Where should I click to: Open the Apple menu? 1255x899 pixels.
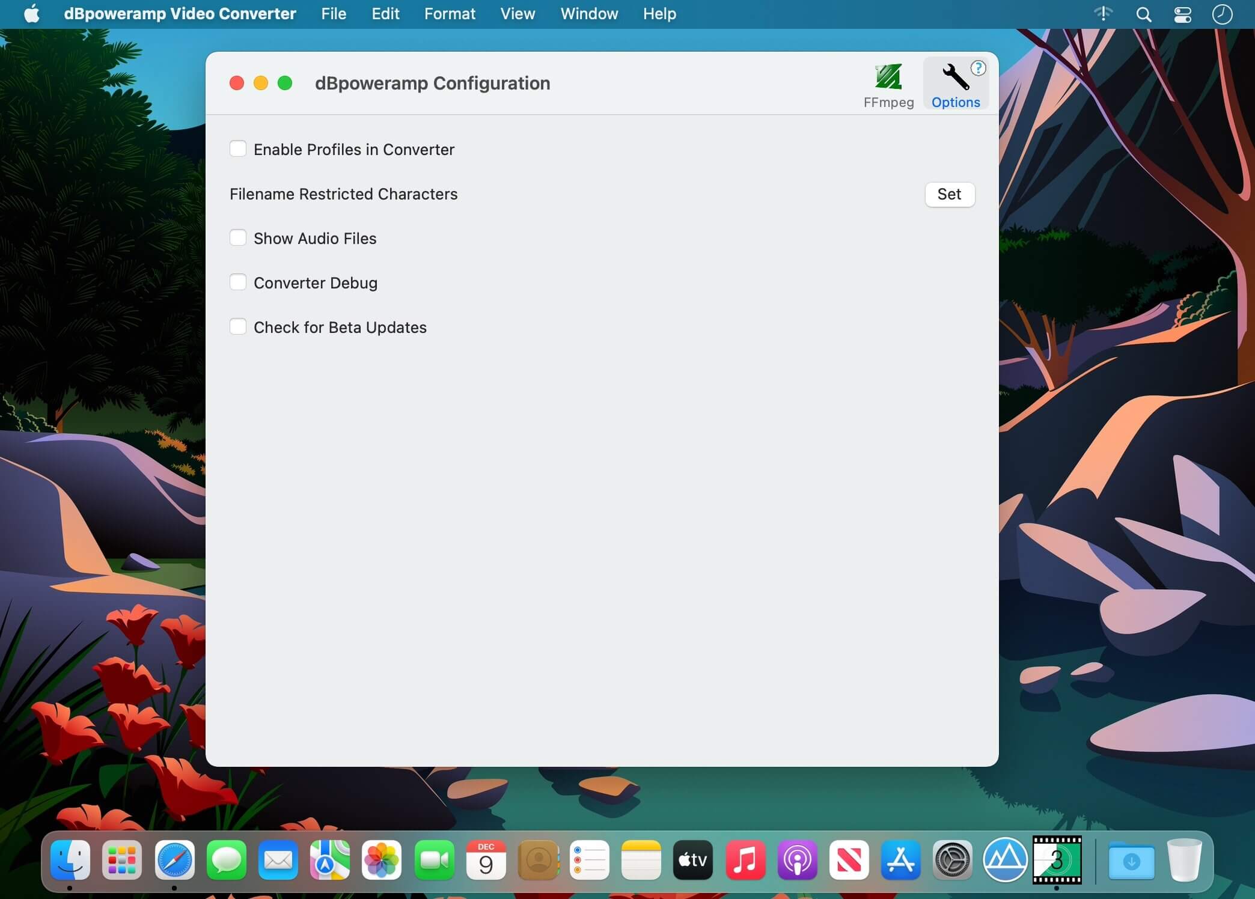click(x=31, y=14)
